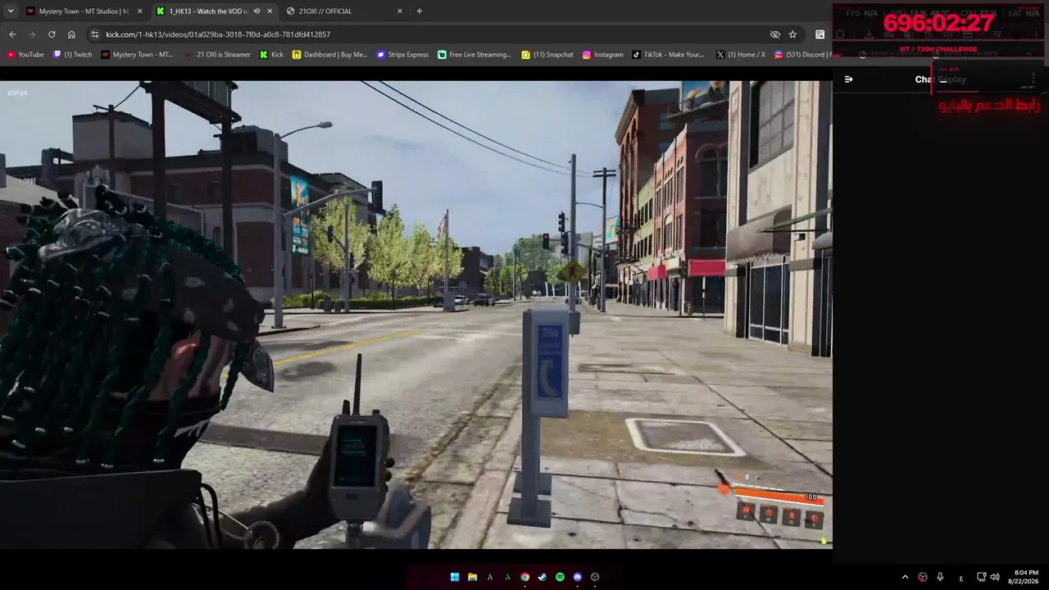
Task: Bookmark this page with the star
Action: (x=792, y=34)
